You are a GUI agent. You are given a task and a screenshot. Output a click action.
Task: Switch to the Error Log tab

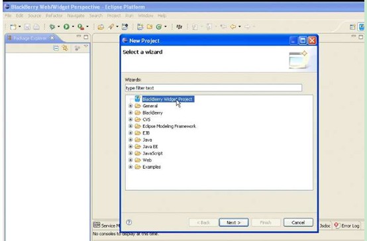pyautogui.click(x=346, y=226)
